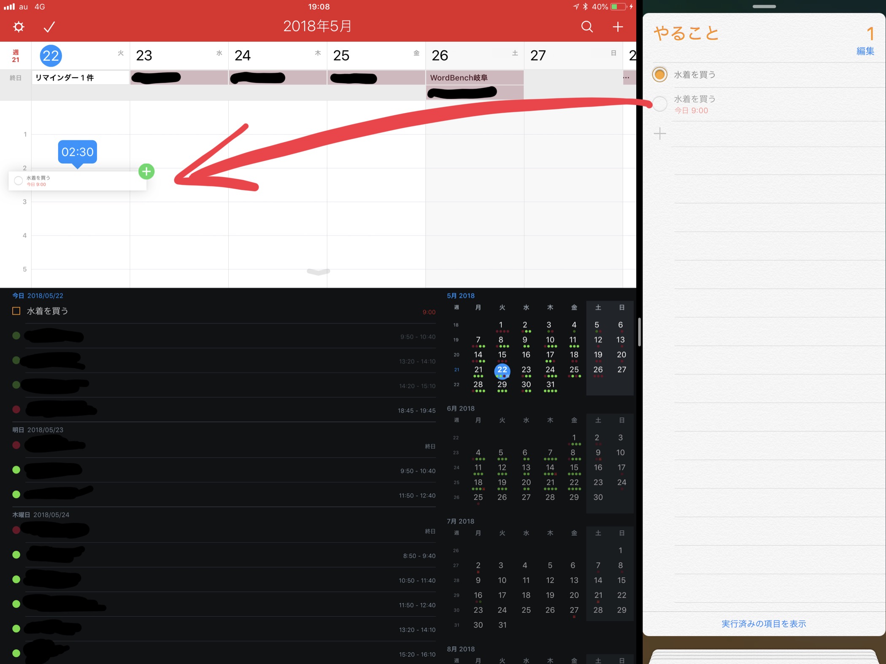886x664 pixels.
Task: Tap the pull handle dividing week view and list
Action: pyautogui.click(x=318, y=272)
